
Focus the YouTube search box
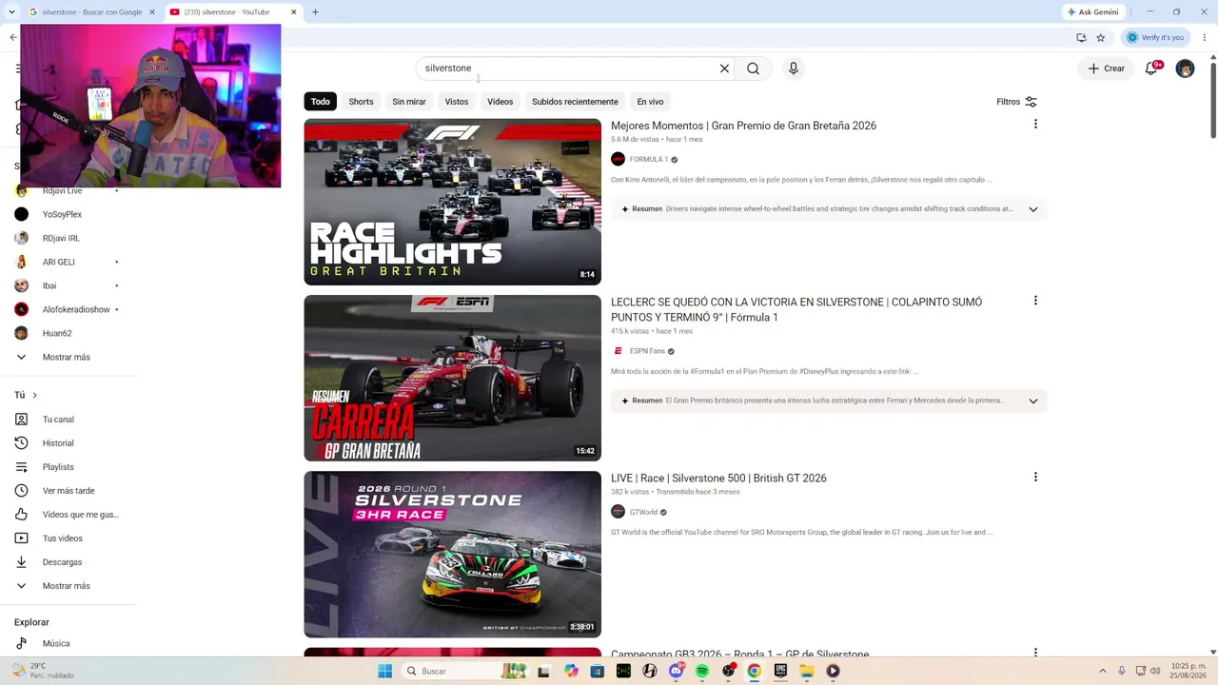point(566,68)
